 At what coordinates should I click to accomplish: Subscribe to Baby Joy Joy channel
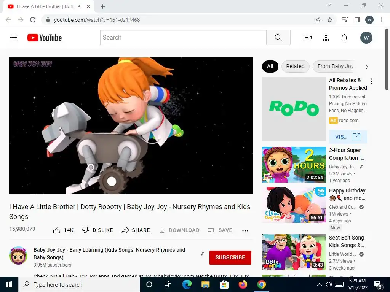click(230, 257)
